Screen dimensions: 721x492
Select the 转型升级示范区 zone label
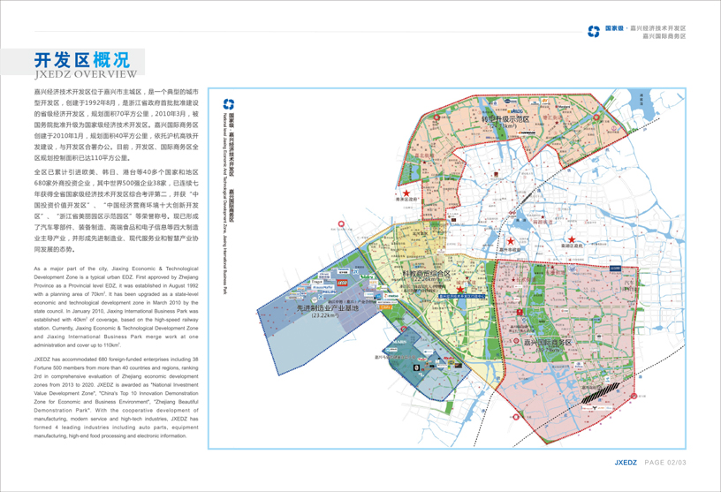(x=505, y=118)
